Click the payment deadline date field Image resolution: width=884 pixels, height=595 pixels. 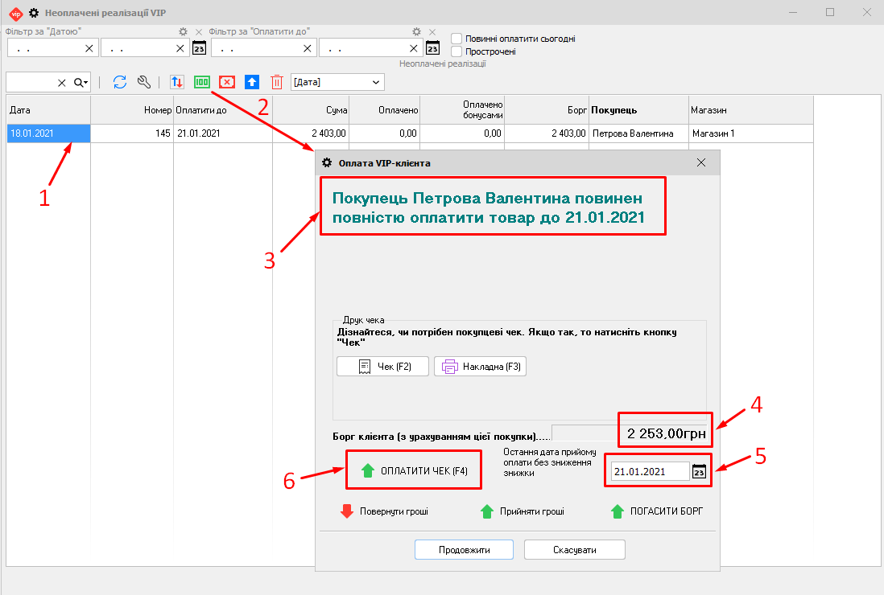(649, 472)
